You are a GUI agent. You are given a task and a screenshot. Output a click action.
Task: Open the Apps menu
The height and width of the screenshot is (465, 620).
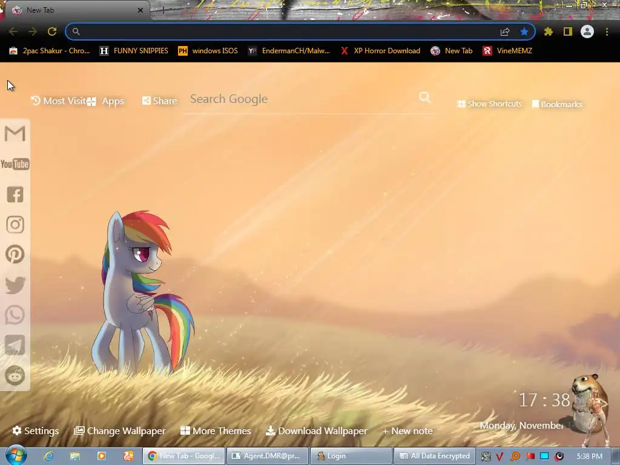tap(105, 101)
